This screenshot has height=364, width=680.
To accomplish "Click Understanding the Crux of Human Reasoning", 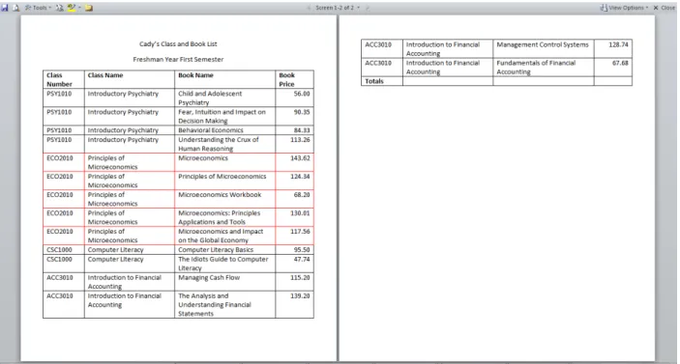I will (x=224, y=144).
